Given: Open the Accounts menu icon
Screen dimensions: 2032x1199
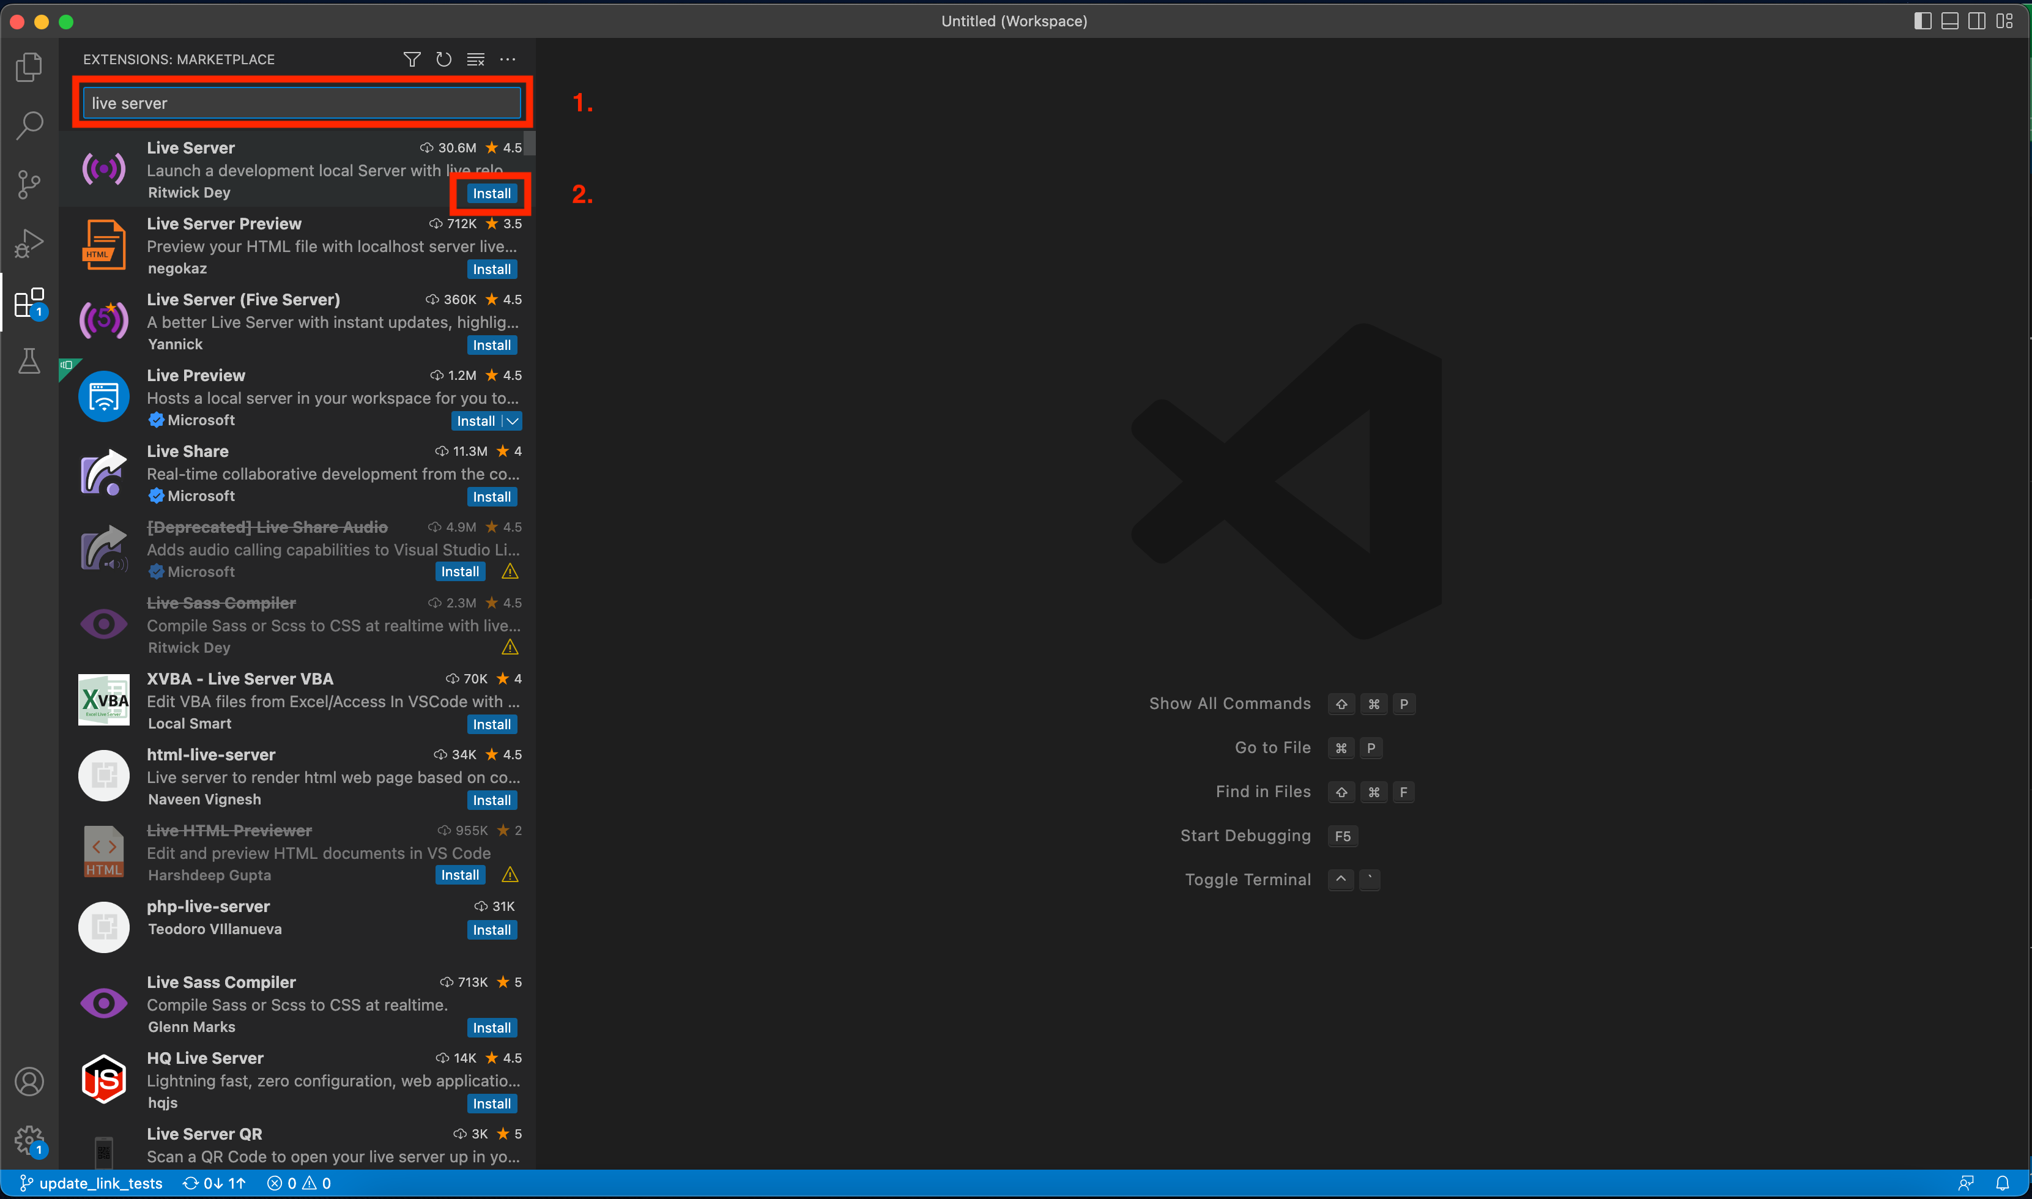Looking at the screenshot, I should tap(29, 1081).
